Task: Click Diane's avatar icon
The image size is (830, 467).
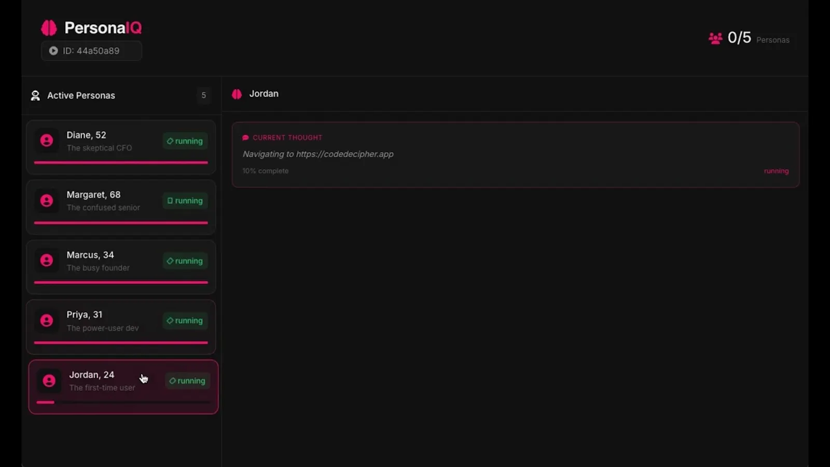Action: coord(47,141)
